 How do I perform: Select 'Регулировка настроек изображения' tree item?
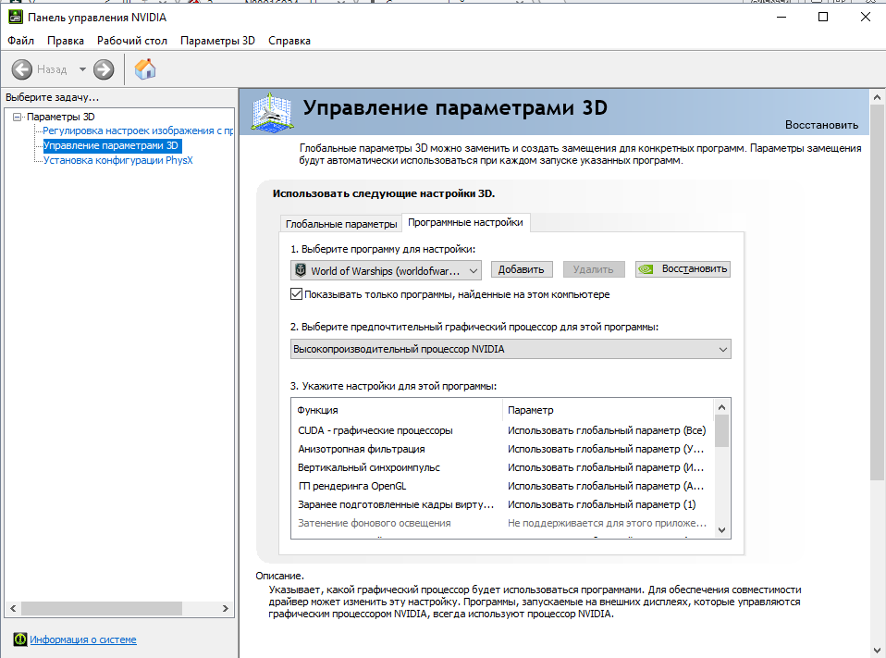point(138,130)
